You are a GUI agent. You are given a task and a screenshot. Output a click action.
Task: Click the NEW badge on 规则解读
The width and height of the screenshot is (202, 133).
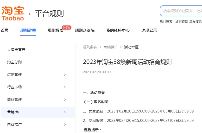[x=67, y=28]
